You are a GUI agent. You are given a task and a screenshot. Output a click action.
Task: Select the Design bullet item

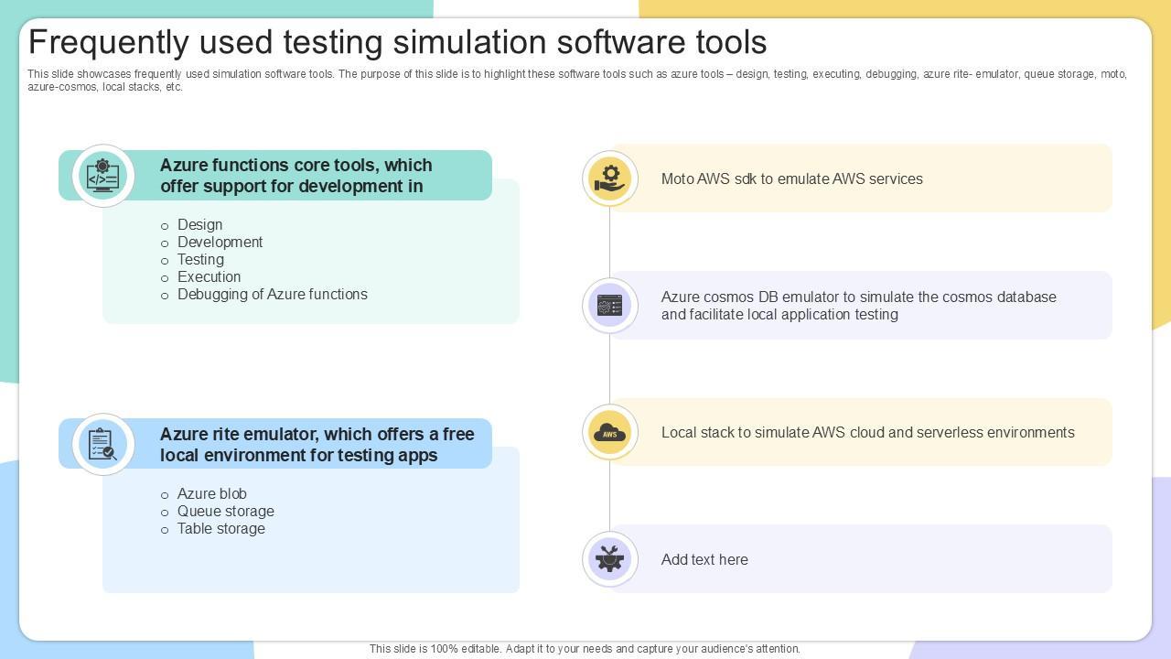pos(199,225)
